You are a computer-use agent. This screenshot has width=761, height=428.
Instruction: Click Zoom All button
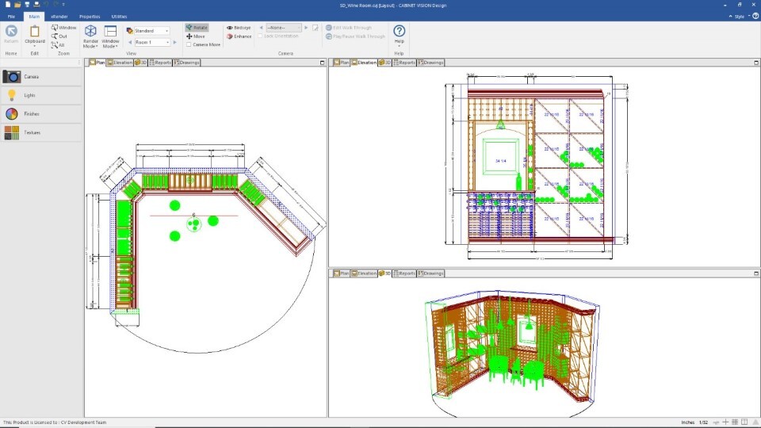point(58,45)
